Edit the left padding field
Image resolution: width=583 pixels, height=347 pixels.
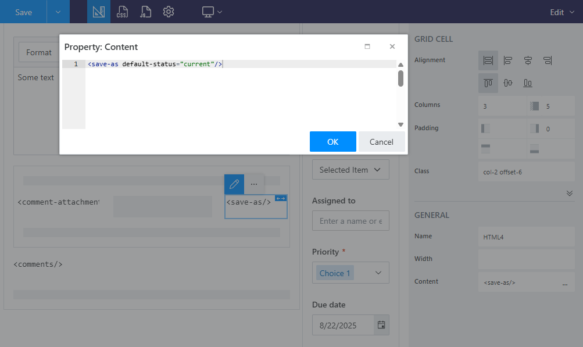tap(502, 128)
